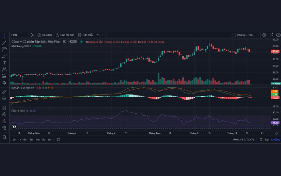Toggle log scale on price axis
Screen dimensions: 281x176
coord(267,140)
